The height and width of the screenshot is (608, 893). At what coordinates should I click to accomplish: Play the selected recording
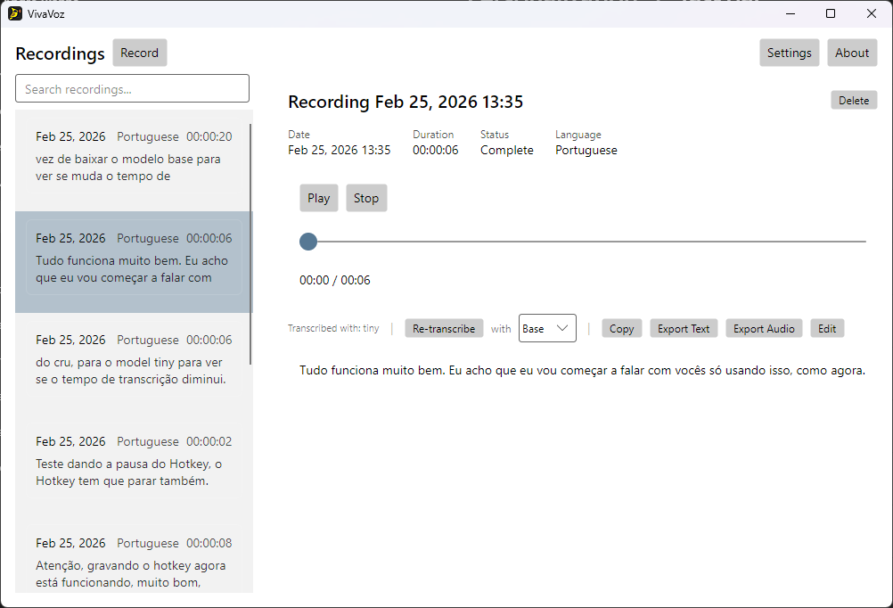(318, 197)
